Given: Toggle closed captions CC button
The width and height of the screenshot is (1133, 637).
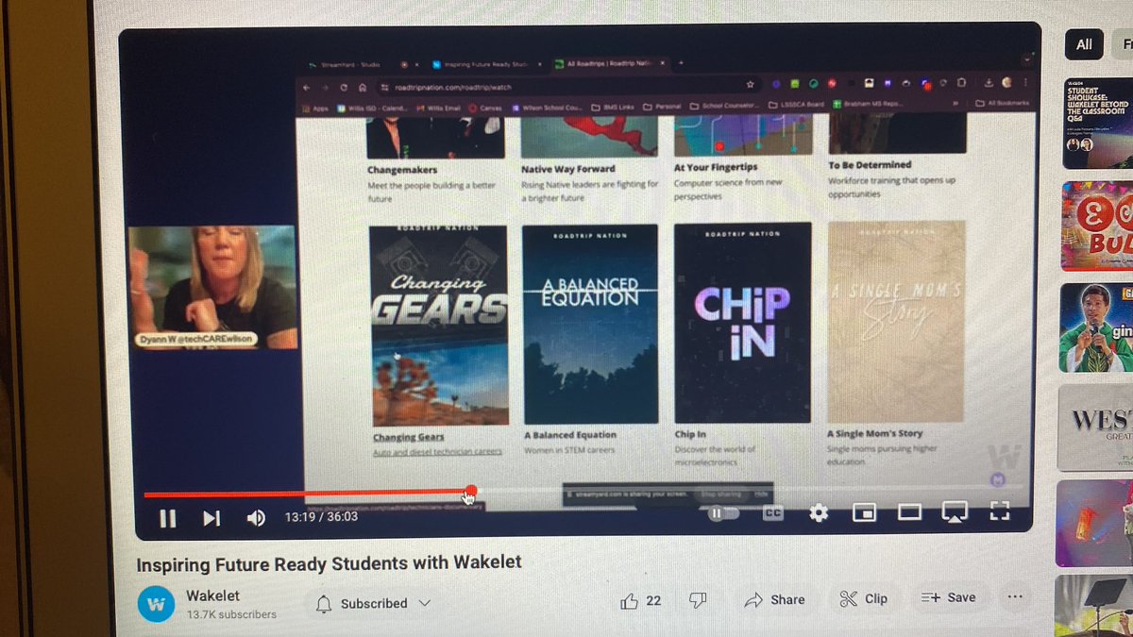Looking at the screenshot, I should pyautogui.click(x=774, y=512).
